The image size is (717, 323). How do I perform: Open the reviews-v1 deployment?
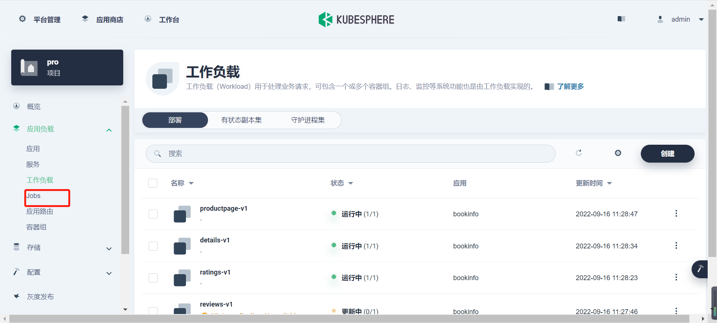click(216, 304)
